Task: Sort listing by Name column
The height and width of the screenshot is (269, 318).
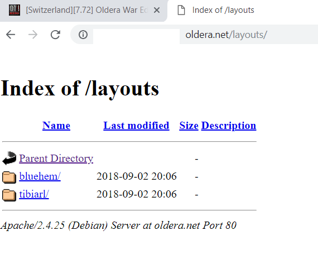Action: click(x=56, y=126)
